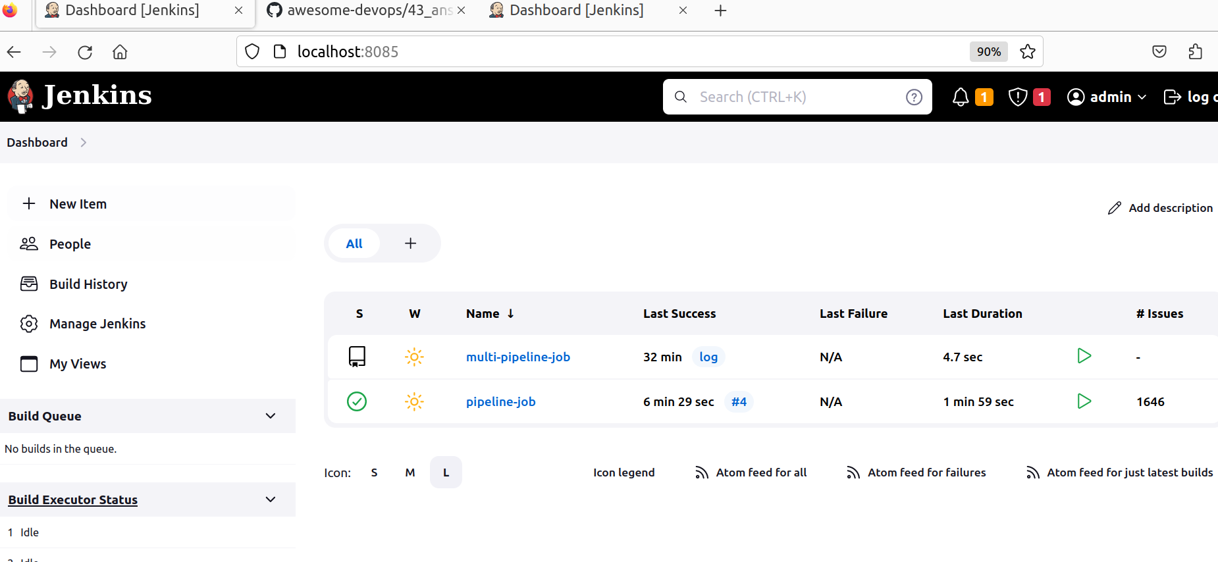Click the New Item plus icon

[x=29, y=203]
